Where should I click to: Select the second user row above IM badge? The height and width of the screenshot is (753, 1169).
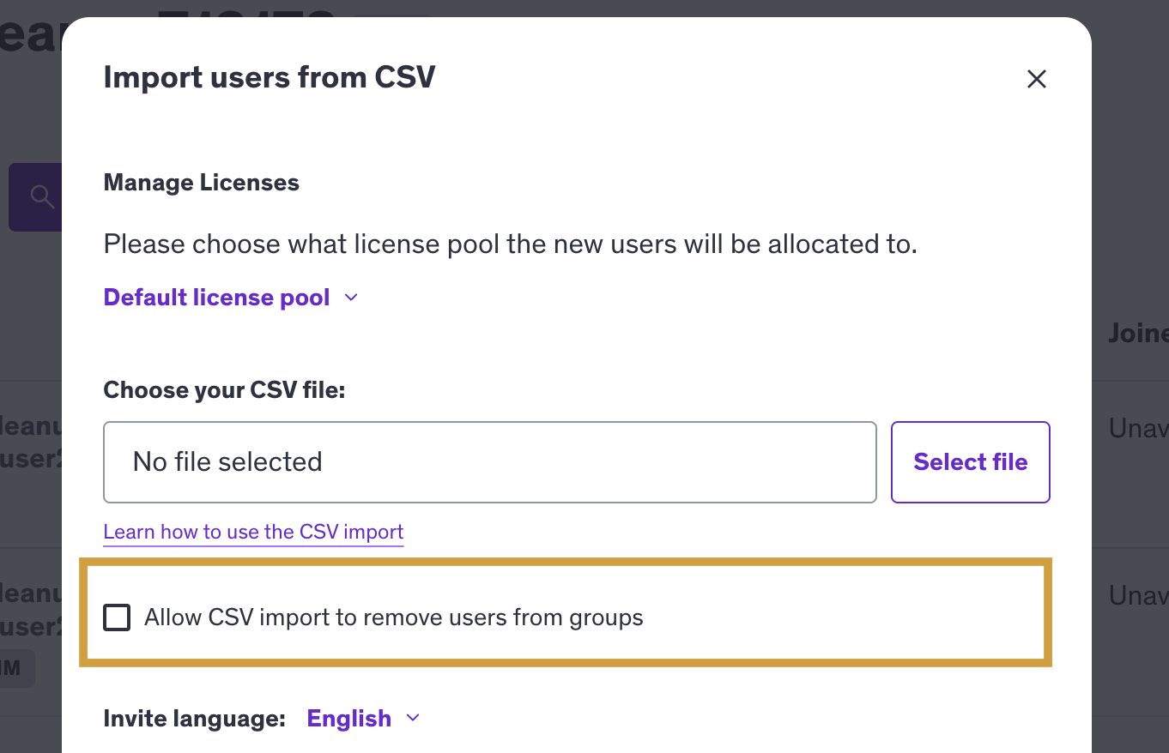pos(31,611)
